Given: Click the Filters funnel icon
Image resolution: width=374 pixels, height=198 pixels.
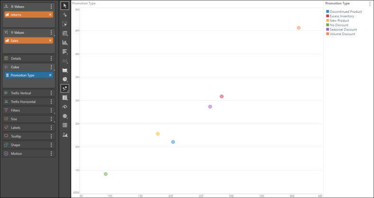Looking at the screenshot, I should pos(7,110).
